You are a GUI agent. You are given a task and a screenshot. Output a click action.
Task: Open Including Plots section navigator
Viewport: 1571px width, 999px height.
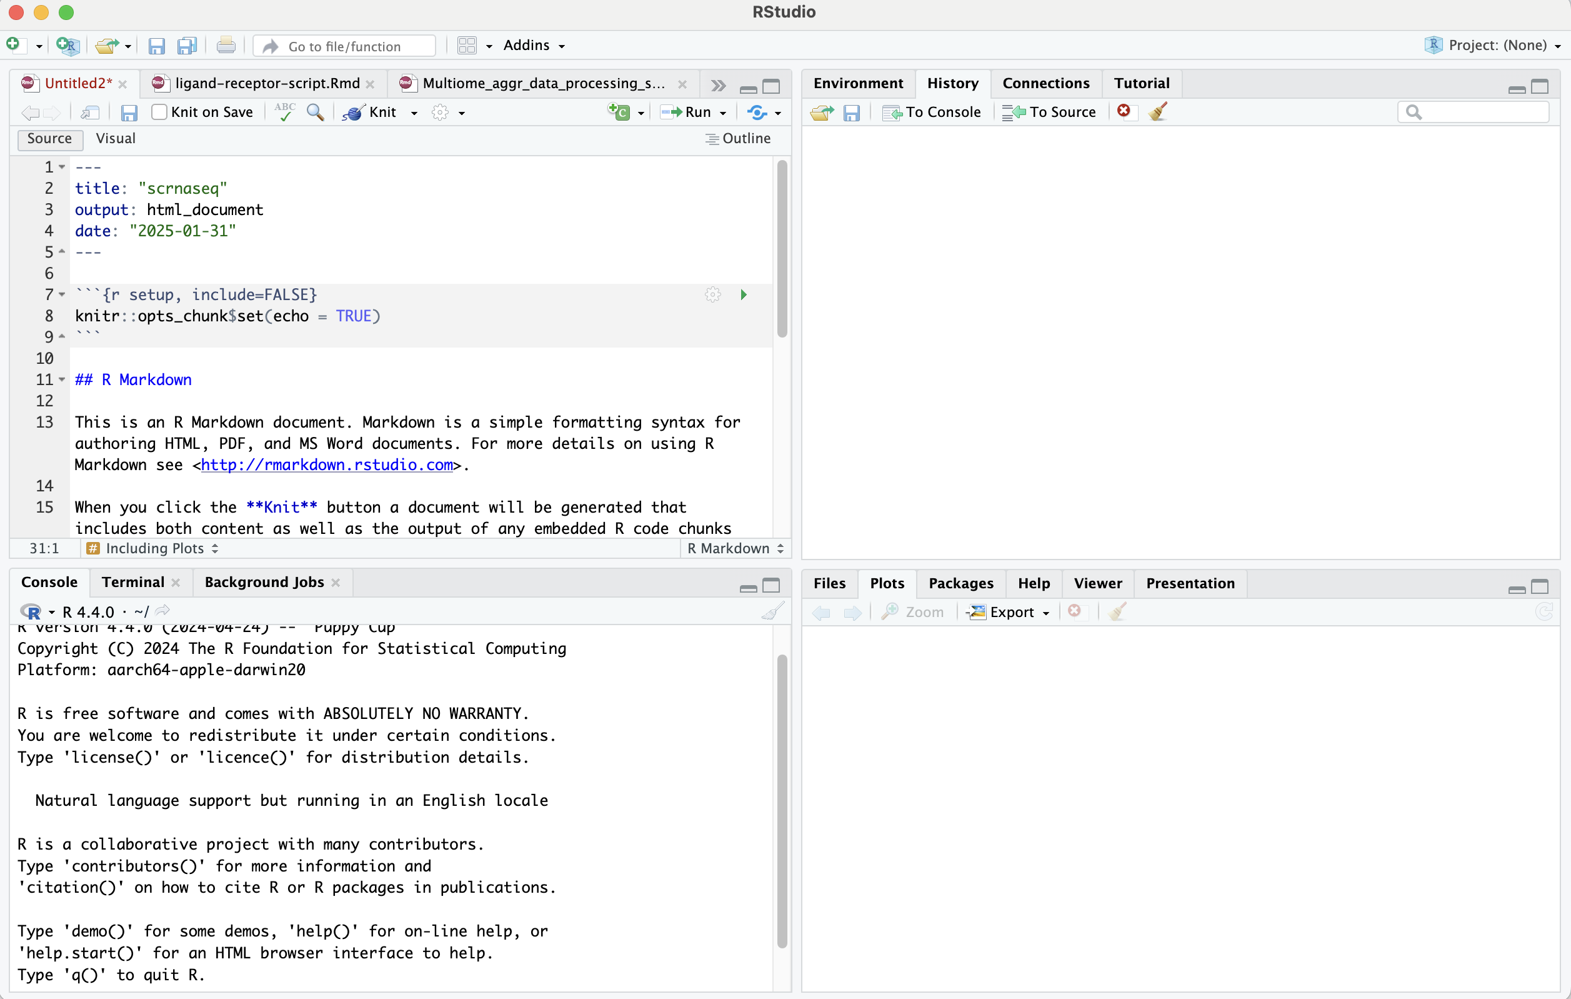pyautogui.click(x=152, y=548)
